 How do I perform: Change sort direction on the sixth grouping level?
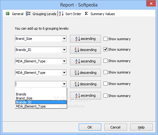tap(86, 95)
